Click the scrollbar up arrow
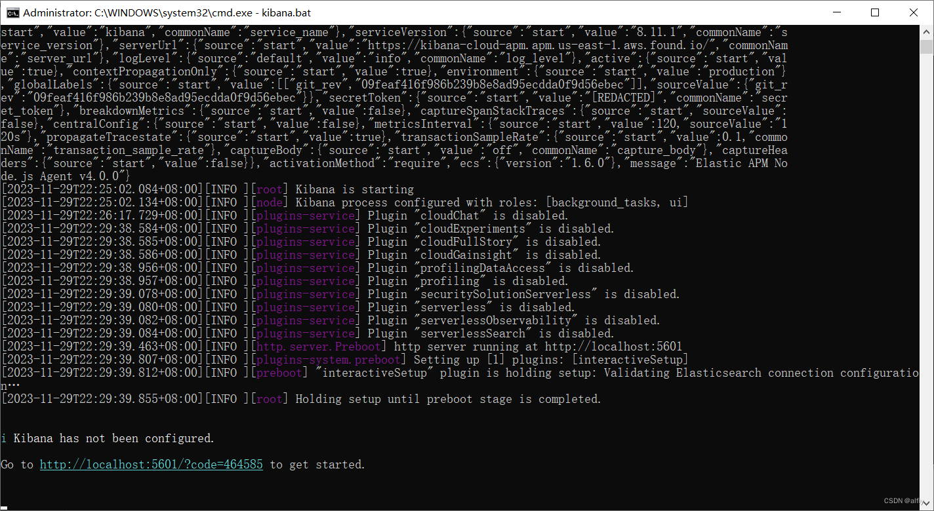This screenshot has width=934, height=511. [x=927, y=32]
